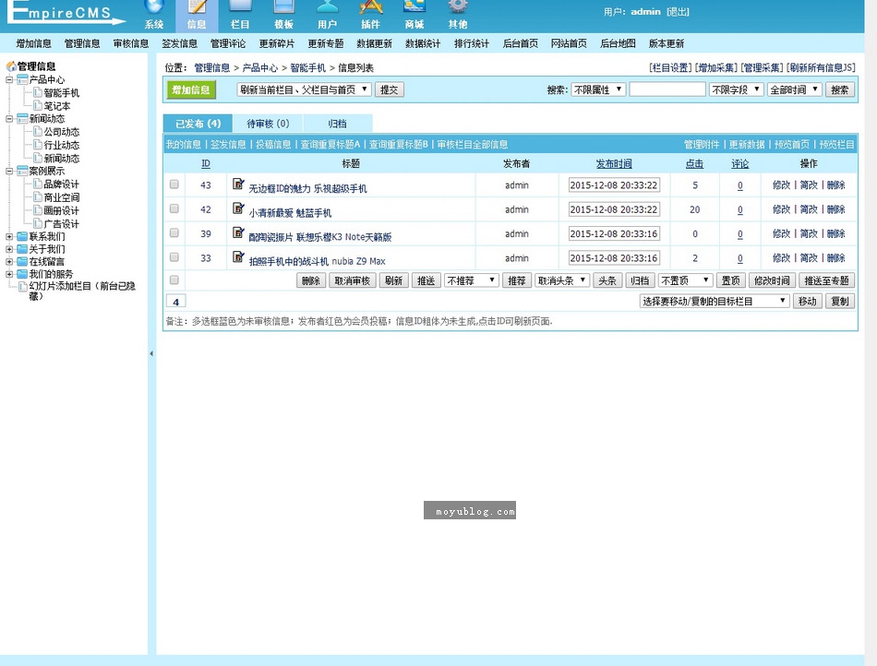Open the 取消头条 dropdown
Image resolution: width=877 pixels, height=666 pixels.
click(562, 280)
